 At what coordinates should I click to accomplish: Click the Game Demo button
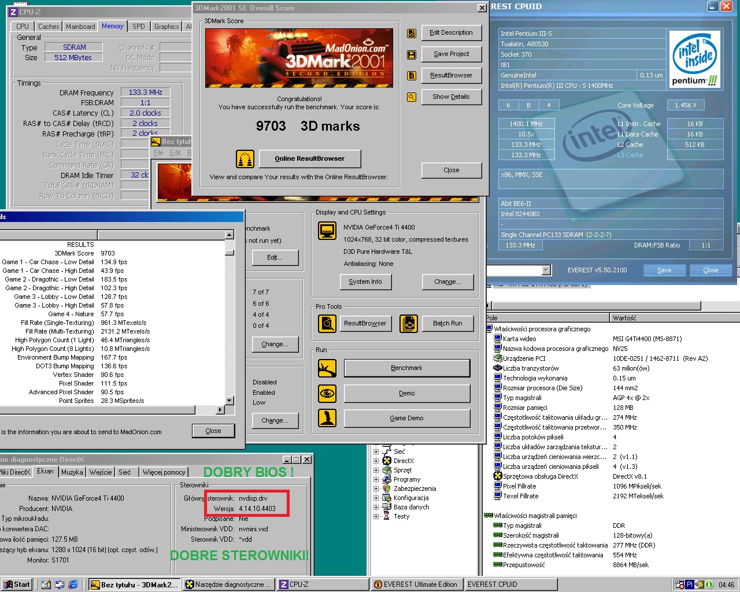click(407, 418)
